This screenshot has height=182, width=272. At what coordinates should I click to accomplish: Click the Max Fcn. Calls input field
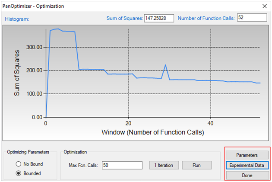point(122,165)
